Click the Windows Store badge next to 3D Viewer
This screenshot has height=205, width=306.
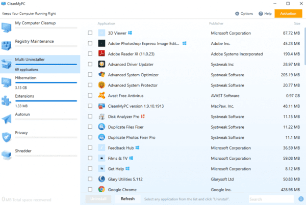[130, 33]
